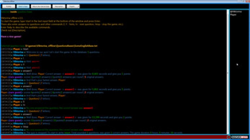Image resolution: width=250 pixels, height=140 pixels.
Task: Click the 'Have a nice game!' message
Action: point(11,36)
